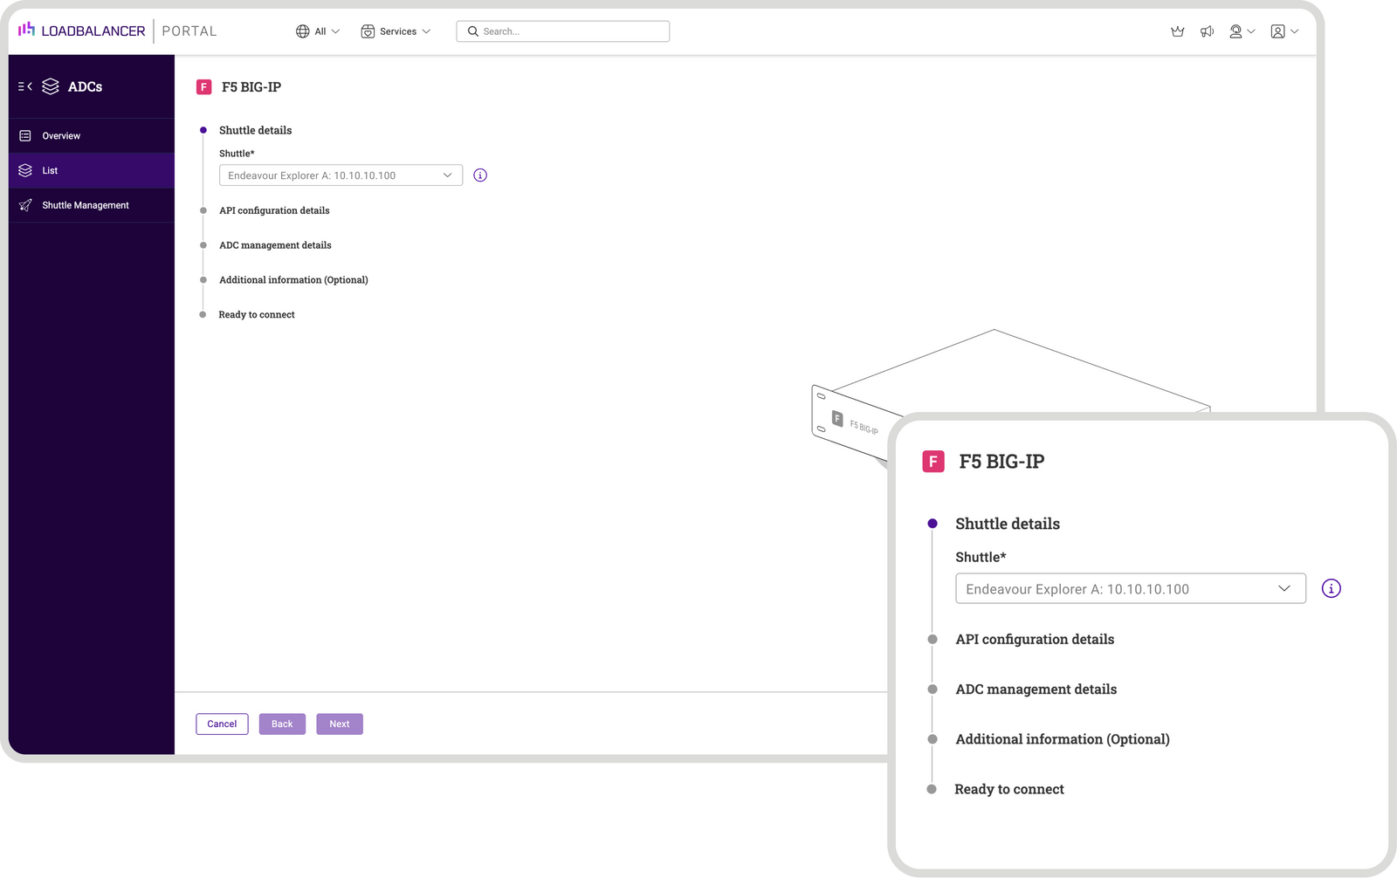Click the crown icon in the top bar

tap(1178, 31)
